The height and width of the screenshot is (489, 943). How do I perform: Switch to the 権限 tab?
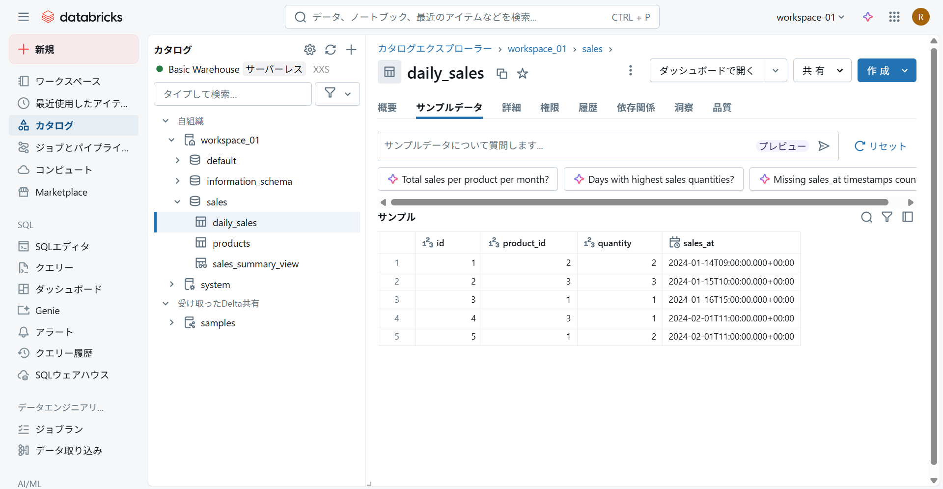pyautogui.click(x=549, y=108)
